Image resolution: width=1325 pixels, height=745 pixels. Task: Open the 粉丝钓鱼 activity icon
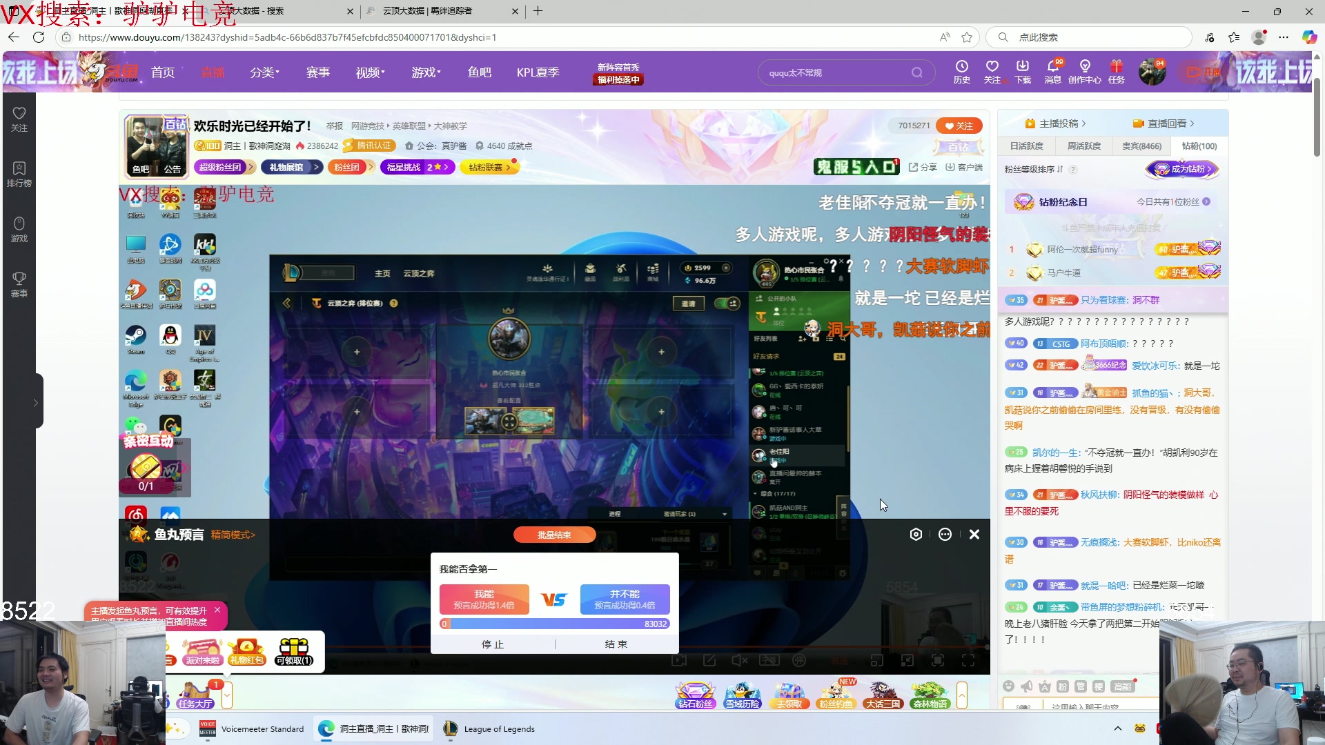tap(836, 695)
